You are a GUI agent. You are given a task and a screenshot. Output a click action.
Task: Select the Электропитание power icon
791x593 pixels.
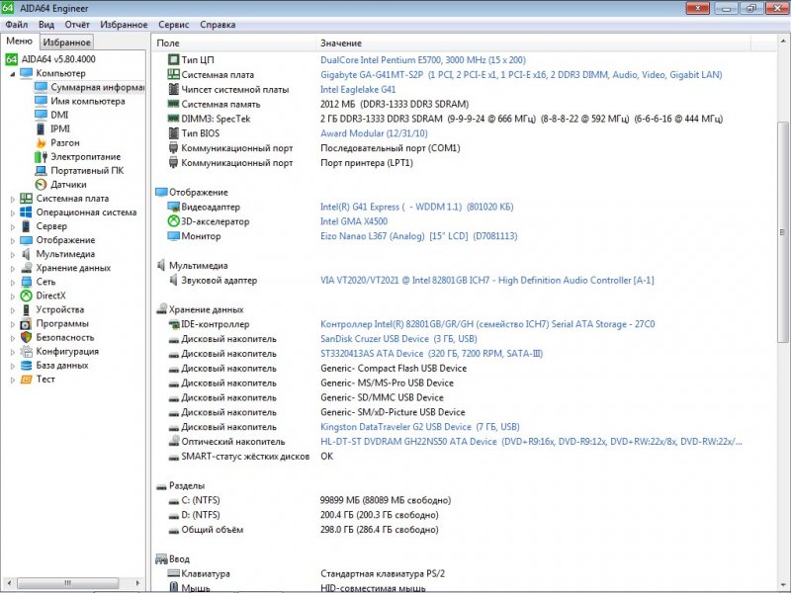[43, 156]
